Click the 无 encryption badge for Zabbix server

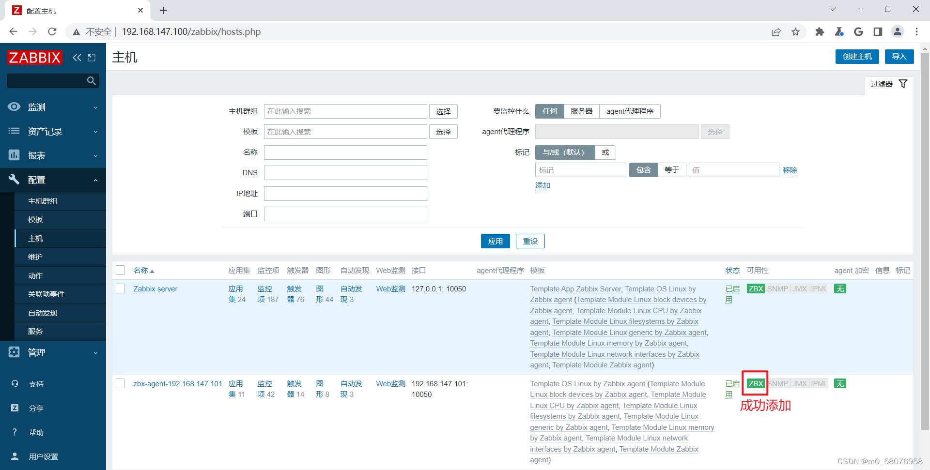(840, 288)
